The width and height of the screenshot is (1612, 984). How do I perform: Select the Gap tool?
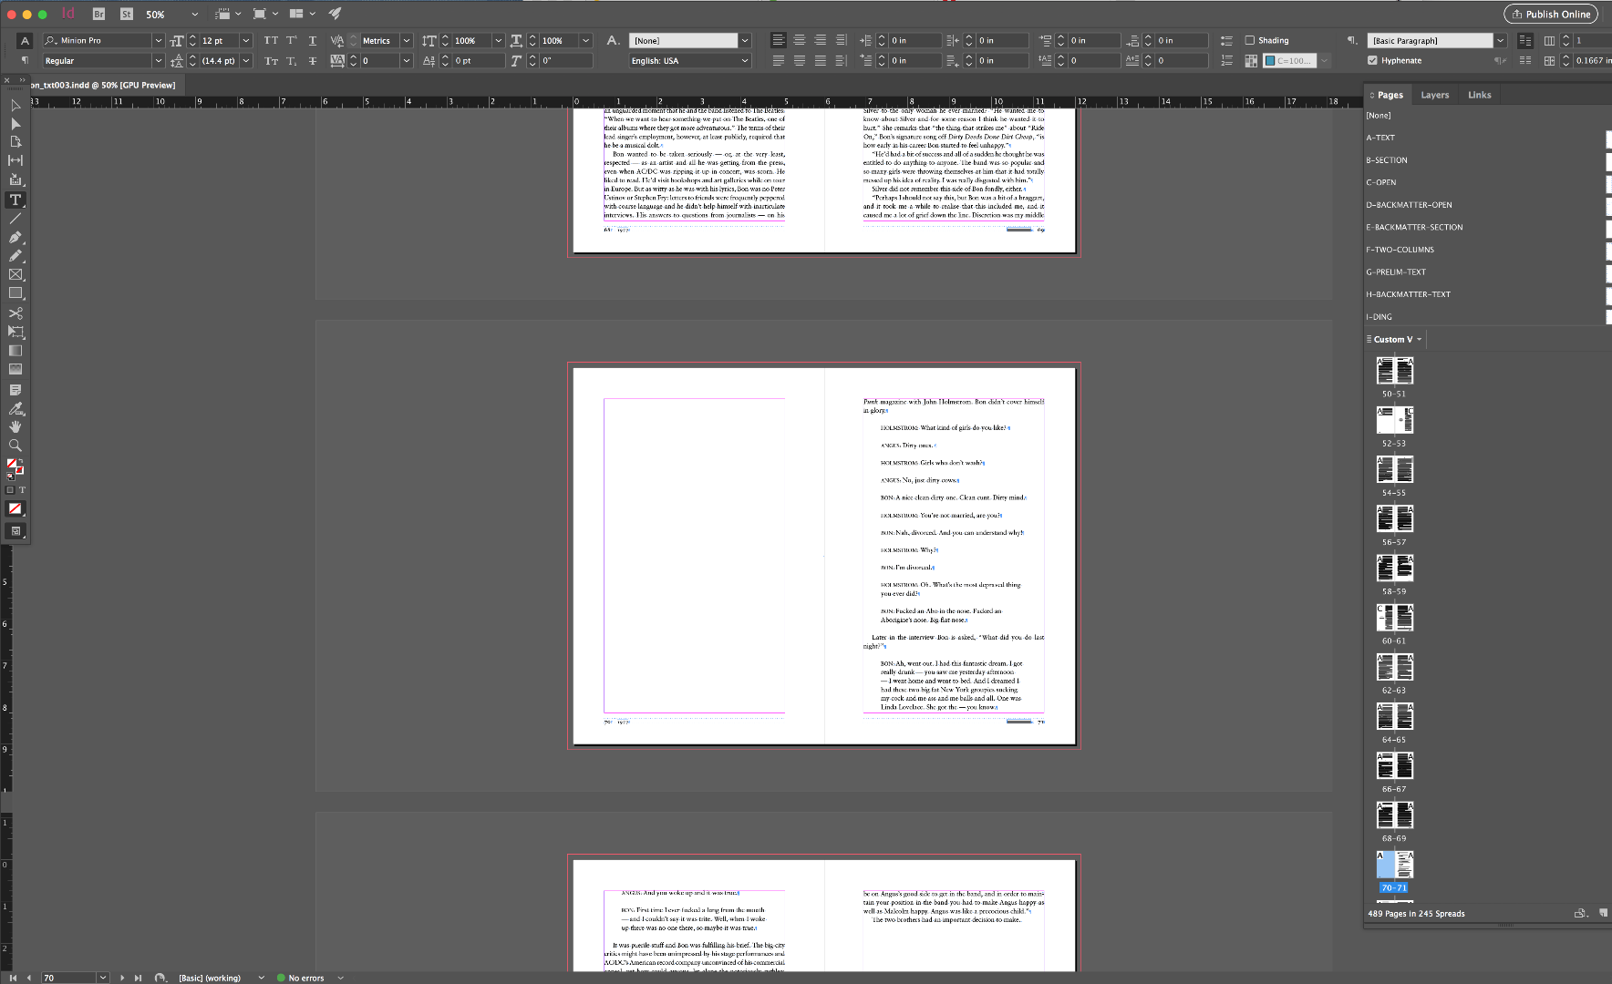[15, 160]
